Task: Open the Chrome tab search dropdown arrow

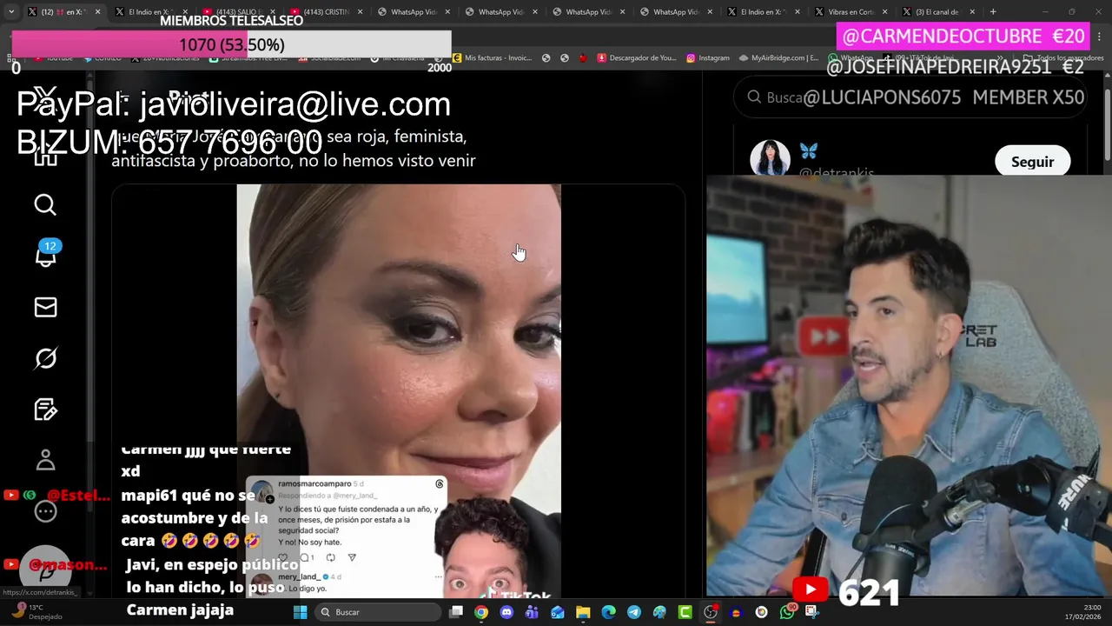Action: (x=10, y=12)
